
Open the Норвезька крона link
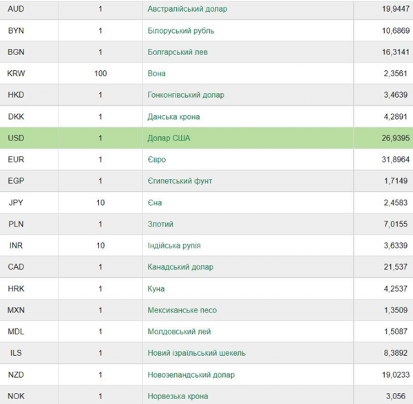[x=178, y=396]
